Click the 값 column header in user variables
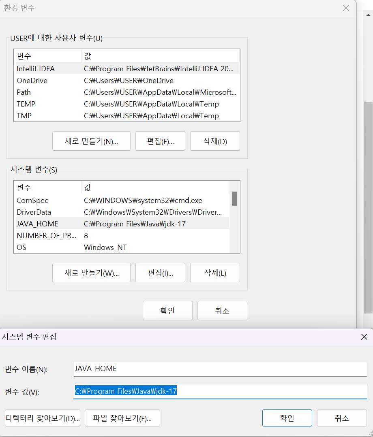The image size is (373, 437). coord(161,56)
